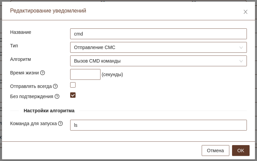Click the Редактирование уведомлений dialog title
The width and height of the screenshot is (257, 161).
(48, 11)
